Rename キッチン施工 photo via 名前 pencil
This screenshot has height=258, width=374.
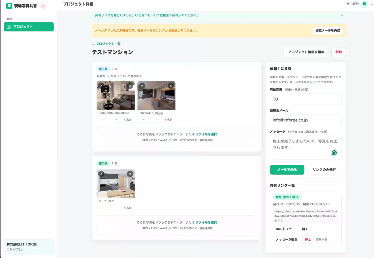[x=128, y=208]
